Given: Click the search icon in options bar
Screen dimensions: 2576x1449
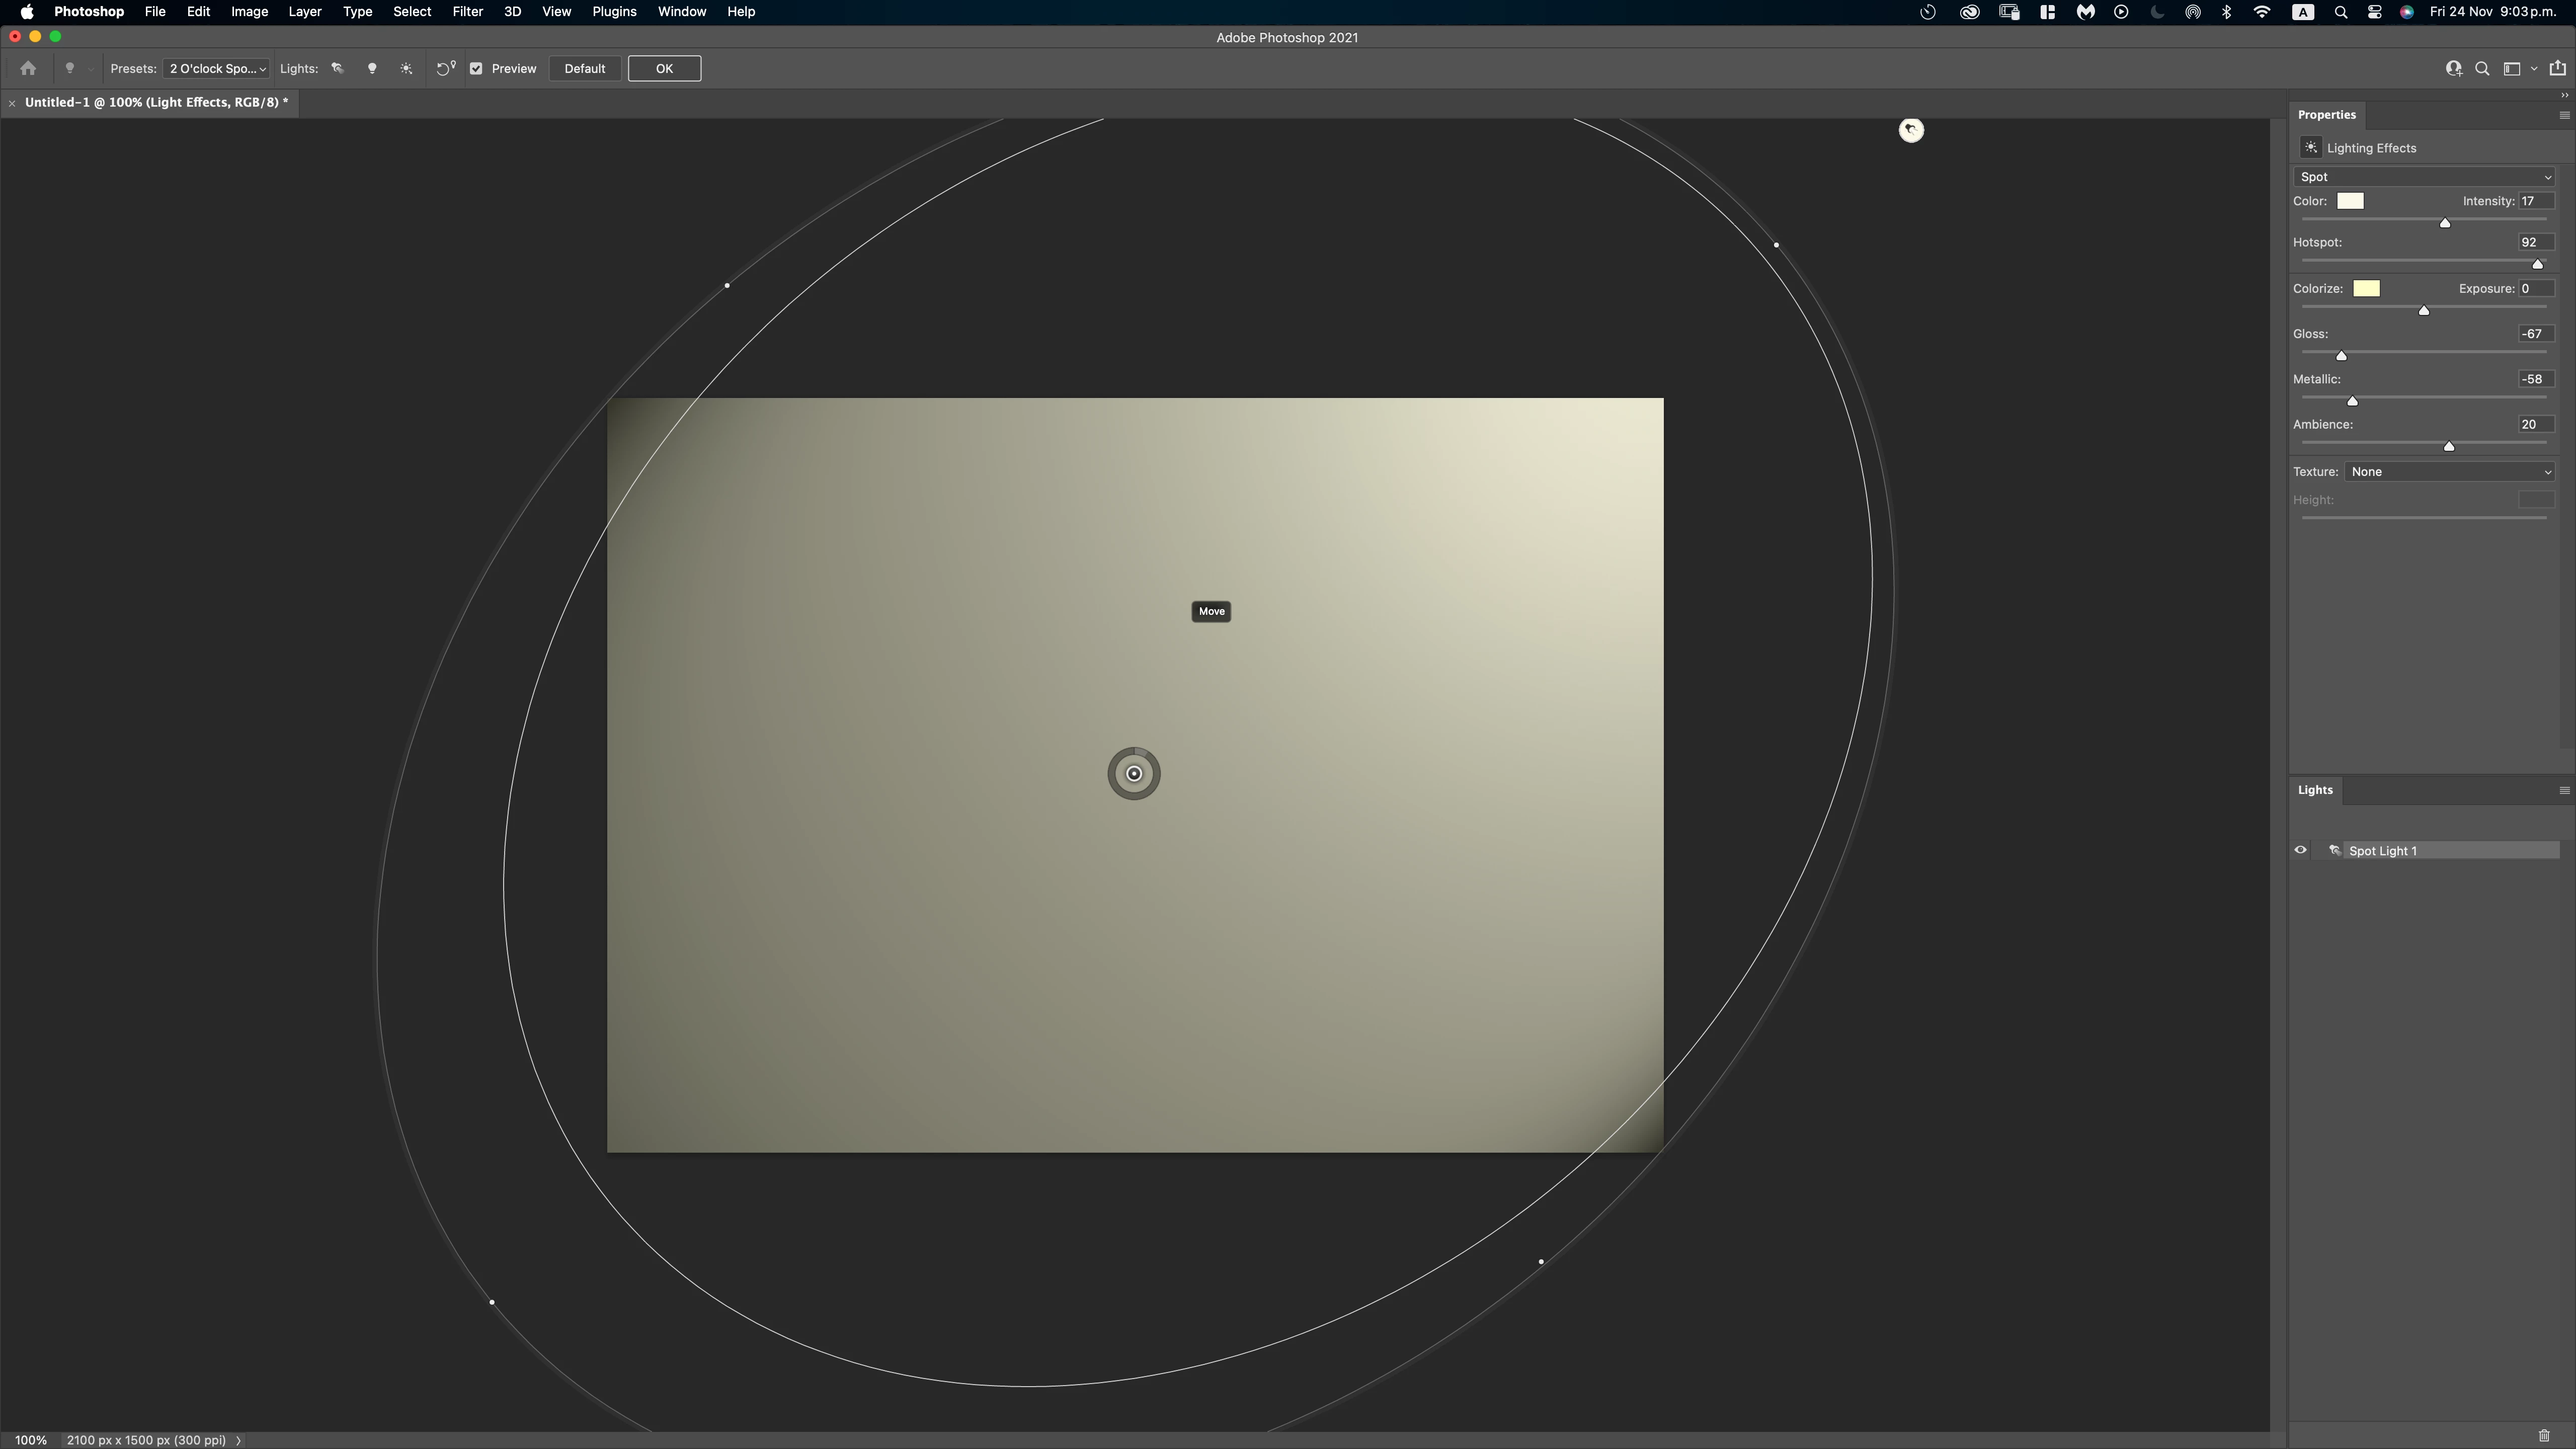Looking at the screenshot, I should (2482, 69).
